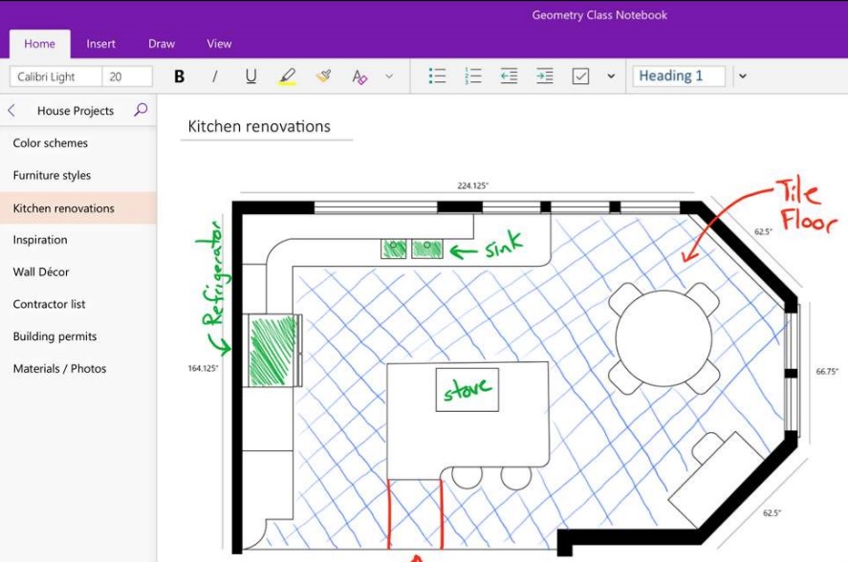Increase paragraph indent
848x562 pixels.
(x=545, y=76)
